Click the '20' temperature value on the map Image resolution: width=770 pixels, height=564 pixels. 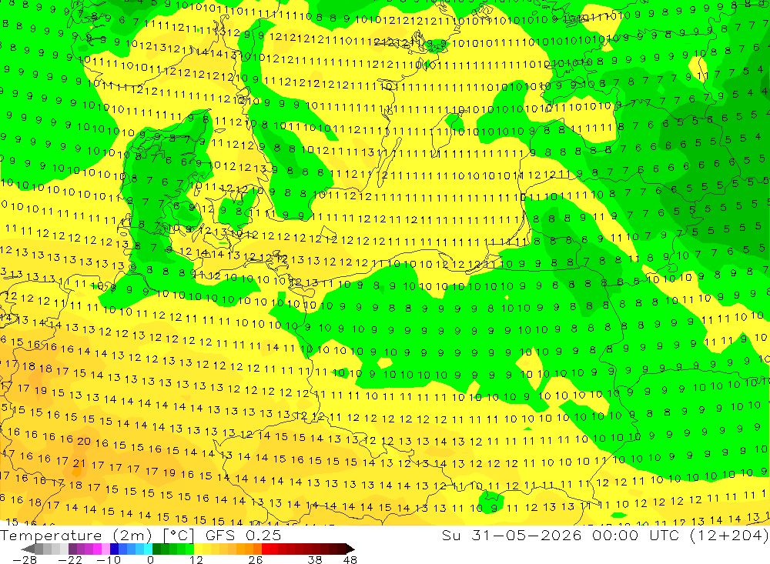(84, 442)
